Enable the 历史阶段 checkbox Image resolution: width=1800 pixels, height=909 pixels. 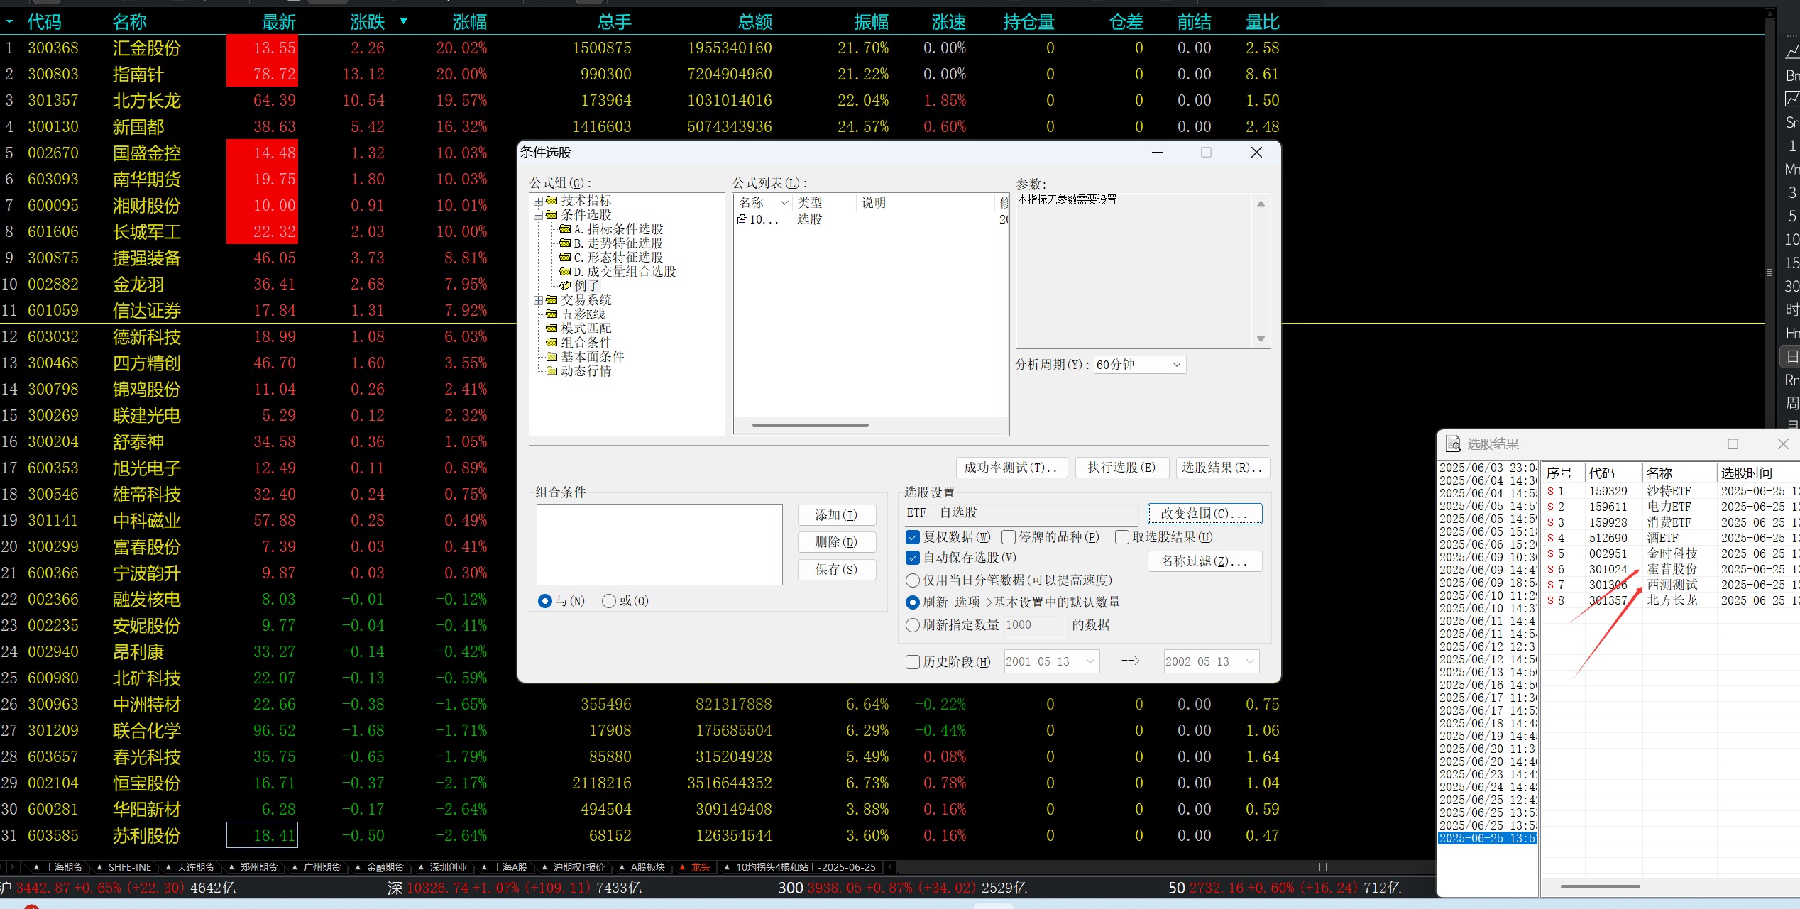click(x=913, y=662)
